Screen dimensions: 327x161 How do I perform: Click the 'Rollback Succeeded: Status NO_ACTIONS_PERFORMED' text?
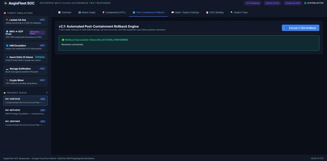point(97,40)
